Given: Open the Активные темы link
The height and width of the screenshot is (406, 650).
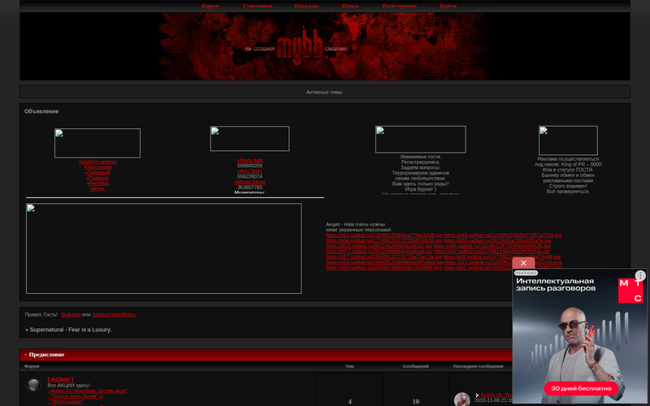Looking at the screenshot, I should tap(324, 92).
